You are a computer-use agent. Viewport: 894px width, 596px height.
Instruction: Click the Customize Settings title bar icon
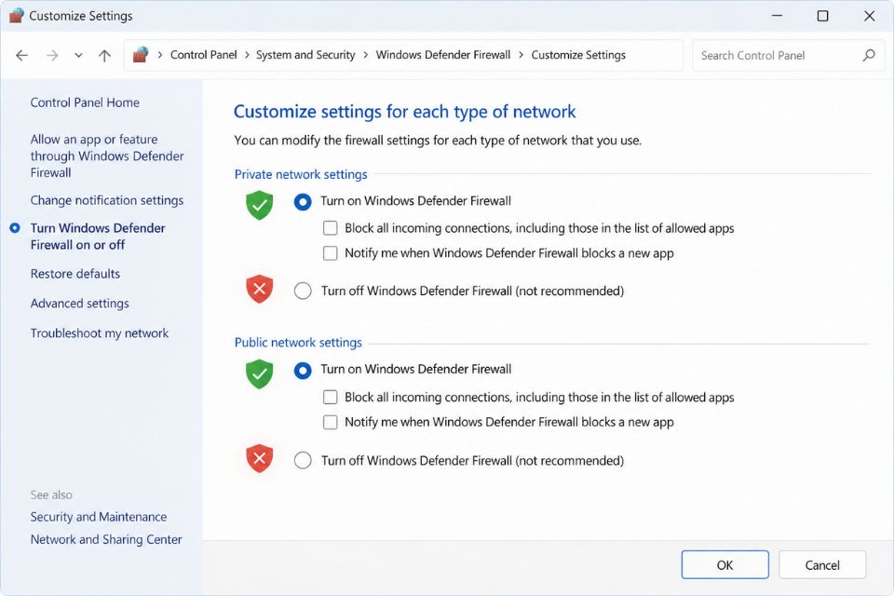(x=17, y=16)
